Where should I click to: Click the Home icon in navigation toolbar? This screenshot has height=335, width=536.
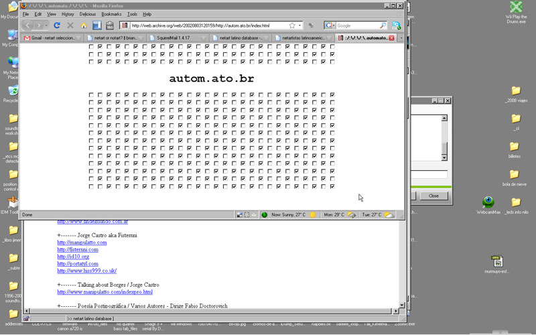84,25
